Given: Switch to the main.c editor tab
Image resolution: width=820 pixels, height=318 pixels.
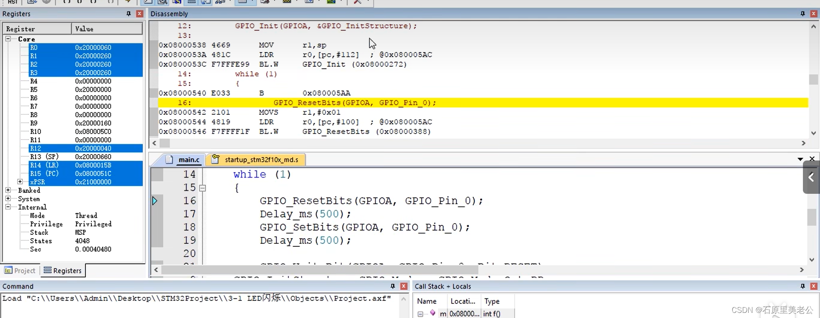Looking at the screenshot, I should (x=184, y=160).
